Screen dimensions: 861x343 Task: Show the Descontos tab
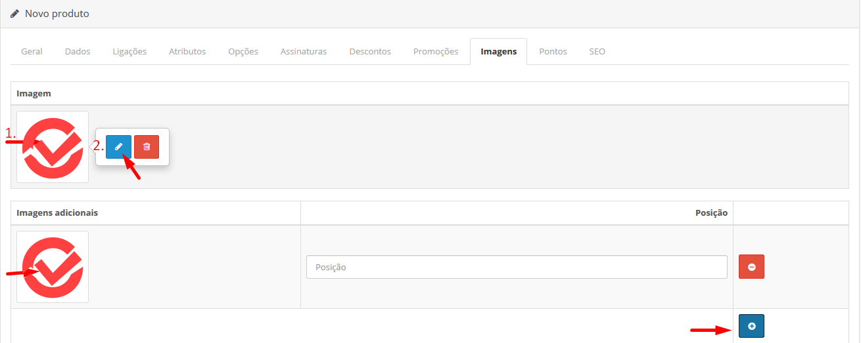click(x=370, y=51)
